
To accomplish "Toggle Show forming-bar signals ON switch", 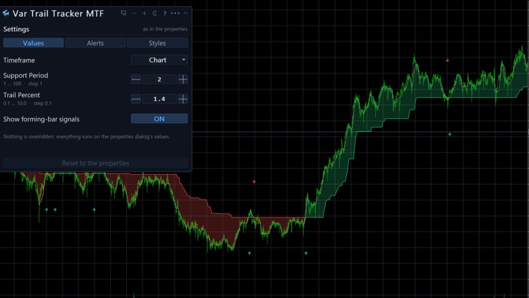I will point(159,119).
